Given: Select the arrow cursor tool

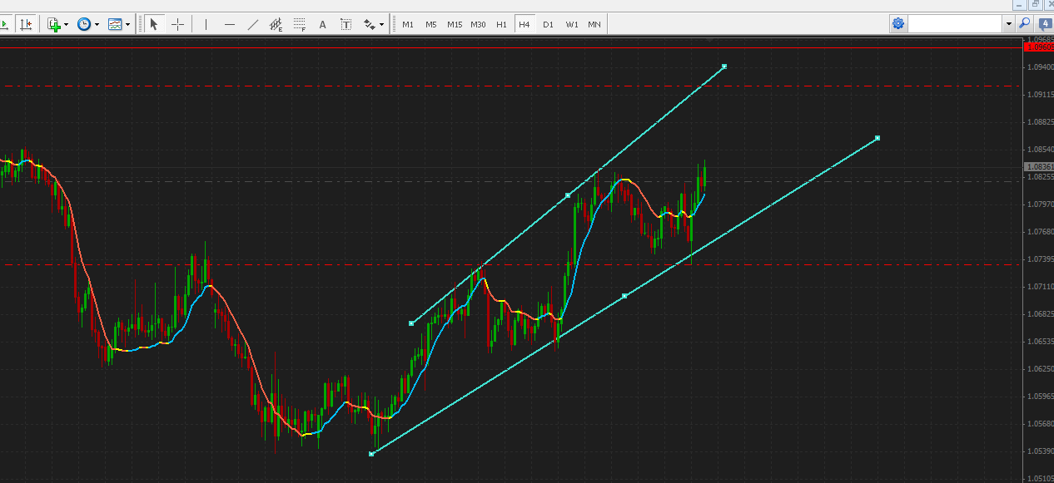Looking at the screenshot, I should point(154,24).
